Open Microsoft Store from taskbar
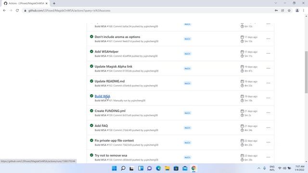The width and height of the screenshot is (308, 173). coord(176,168)
